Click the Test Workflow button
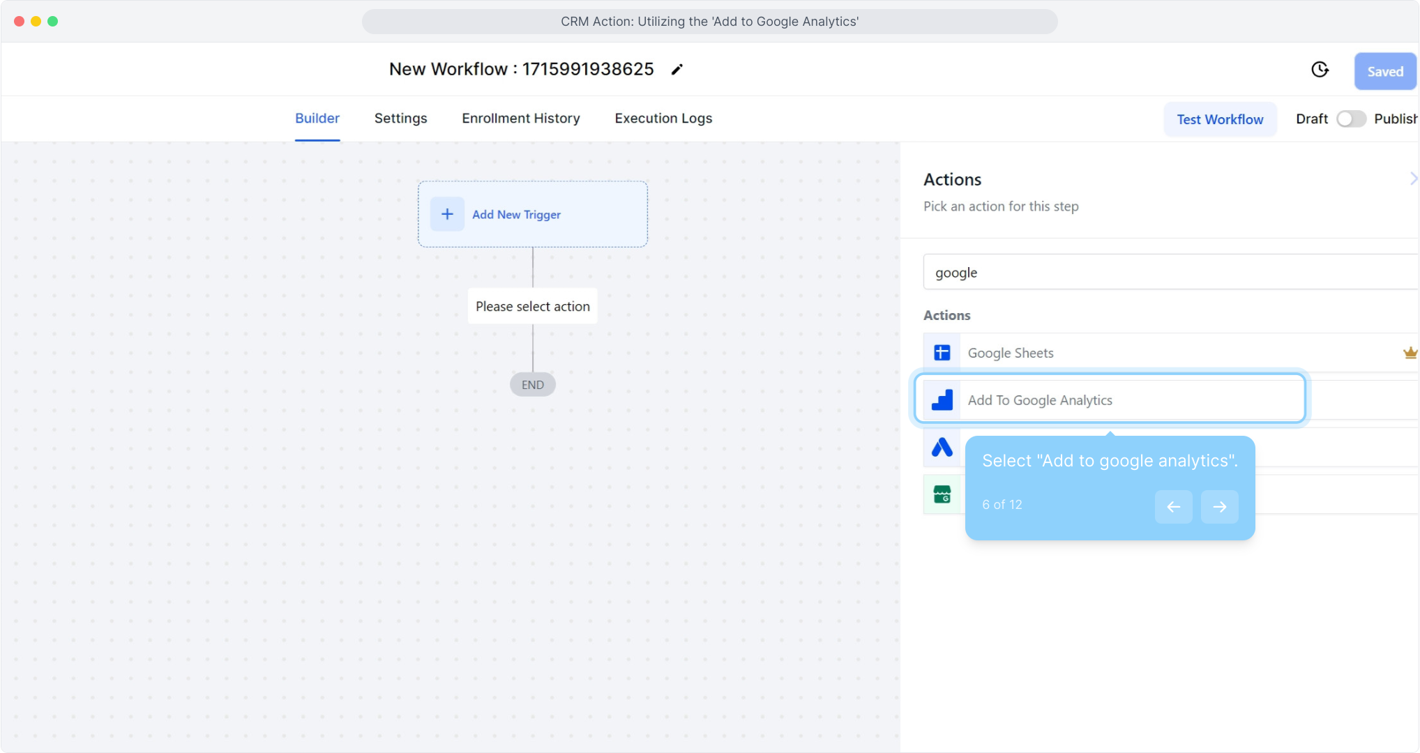 coord(1219,119)
